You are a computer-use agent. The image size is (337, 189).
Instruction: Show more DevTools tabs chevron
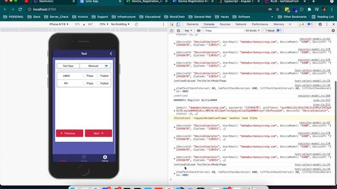point(290,24)
